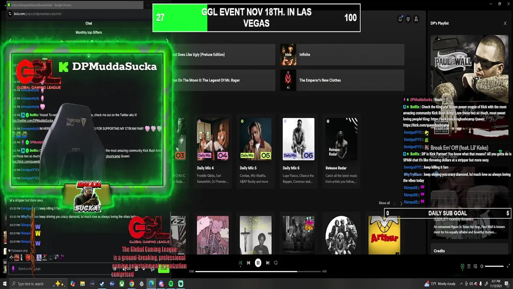Click the DP's Playlist panel title
The height and width of the screenshot is (289, 513).
[440, 23]
